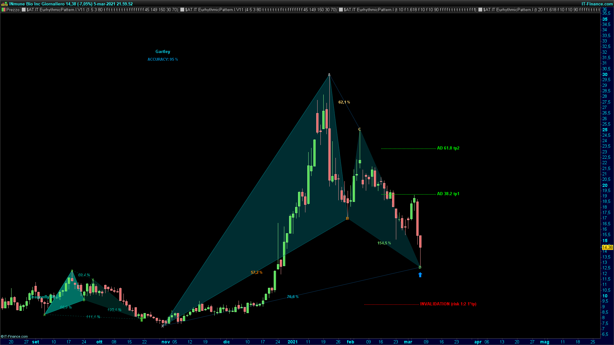Click the grey square of EurhythmicPattern.I (t 10 f 1.618)

341,10
